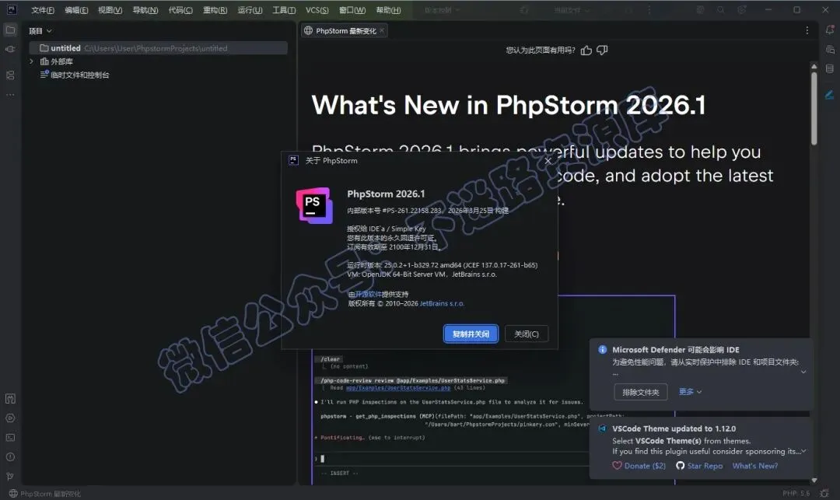Click the PS logo in About dialog

tap(314, 205)
